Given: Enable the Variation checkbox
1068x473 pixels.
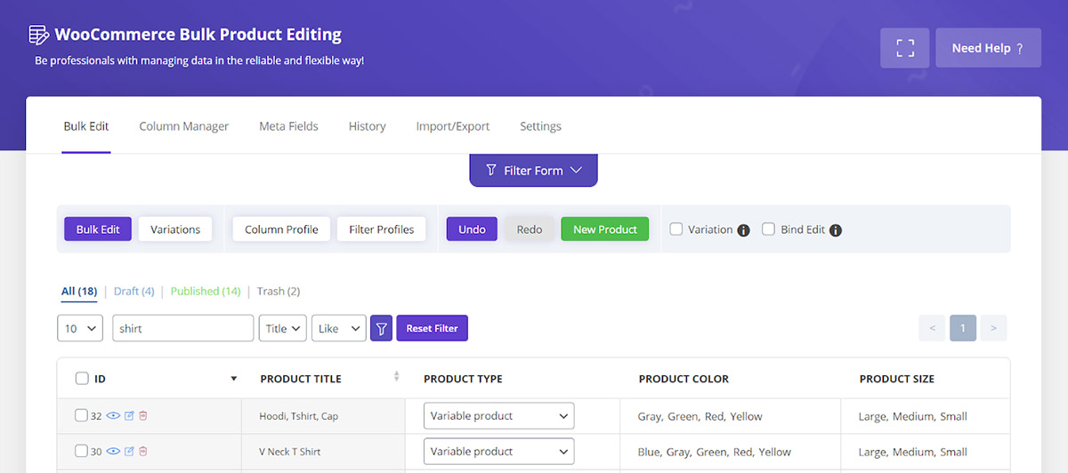Looking at the screenshot, I should [676, 228].
